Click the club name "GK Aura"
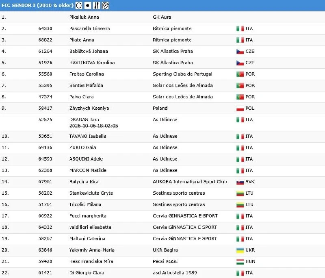The width and height of the screenshot is (325, 278). tap(162, 17)
